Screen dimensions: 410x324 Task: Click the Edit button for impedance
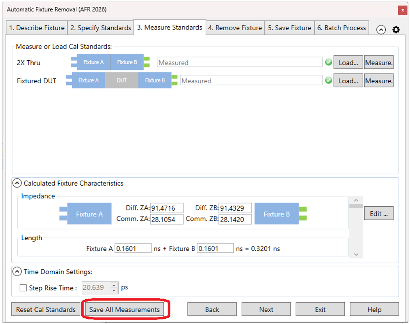(x=378, y=214)
